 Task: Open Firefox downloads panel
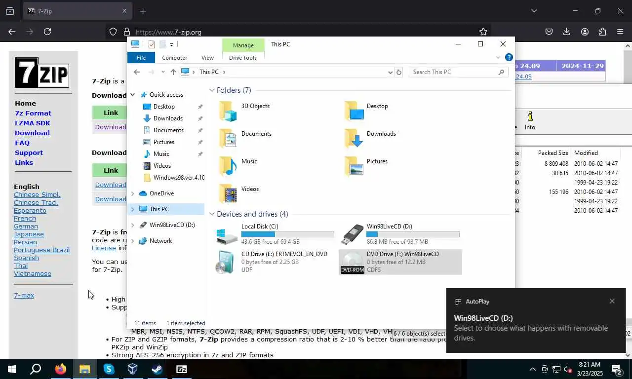click(x=567, y=32)
